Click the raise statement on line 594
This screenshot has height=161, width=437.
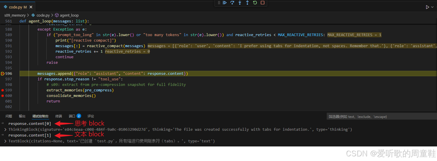pyautogui.click(x=52, y=63)
